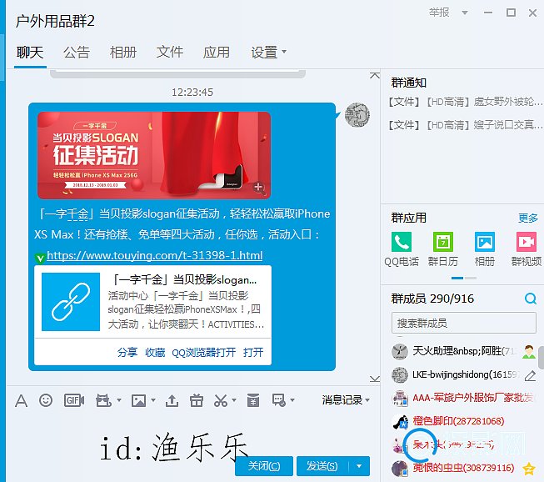Click the chat bubble check icon
Image resolution: width=544 pixels, height=482 pixels.
coord(279,400)
